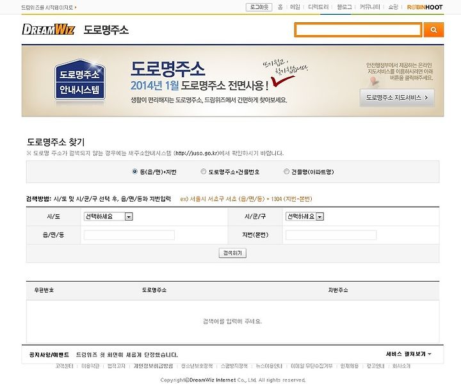Click the 도로명주소 찾기 heading
461x384 pixels.
click(56, 142)
